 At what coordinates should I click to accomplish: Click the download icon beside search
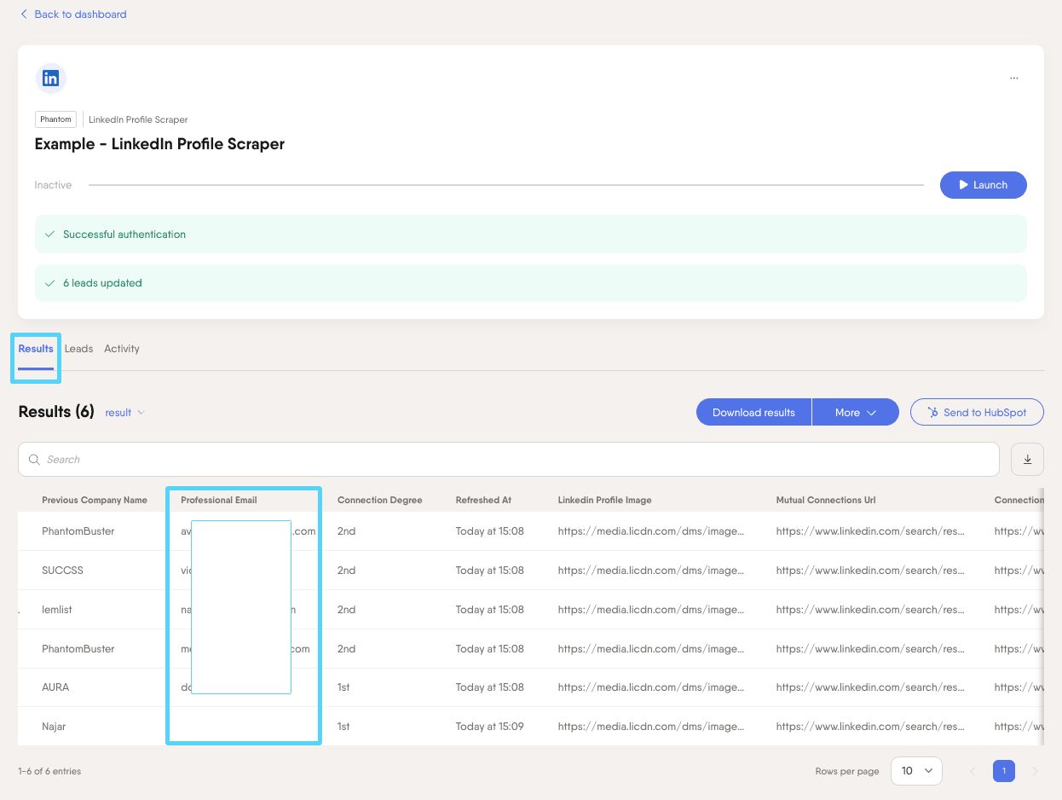point(1027,459)
